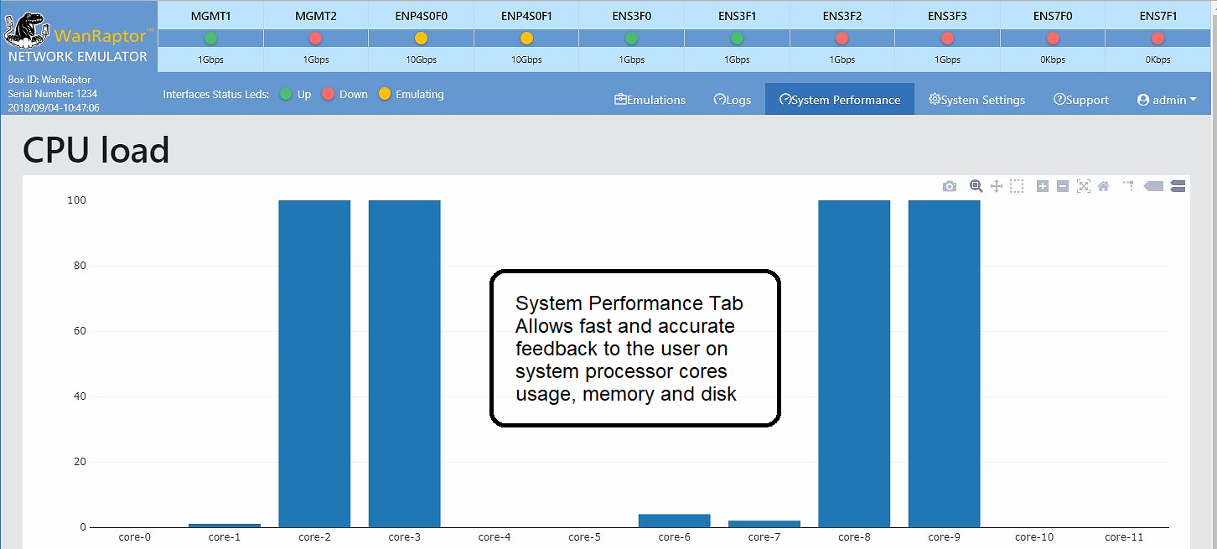
Task: Enable Box Select mode on the chart
Action: 1016,185
